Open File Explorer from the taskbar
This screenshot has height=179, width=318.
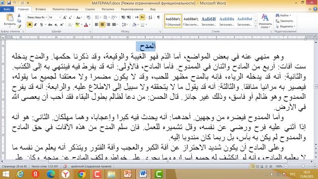pyautogui.click(x=112, y=174)
